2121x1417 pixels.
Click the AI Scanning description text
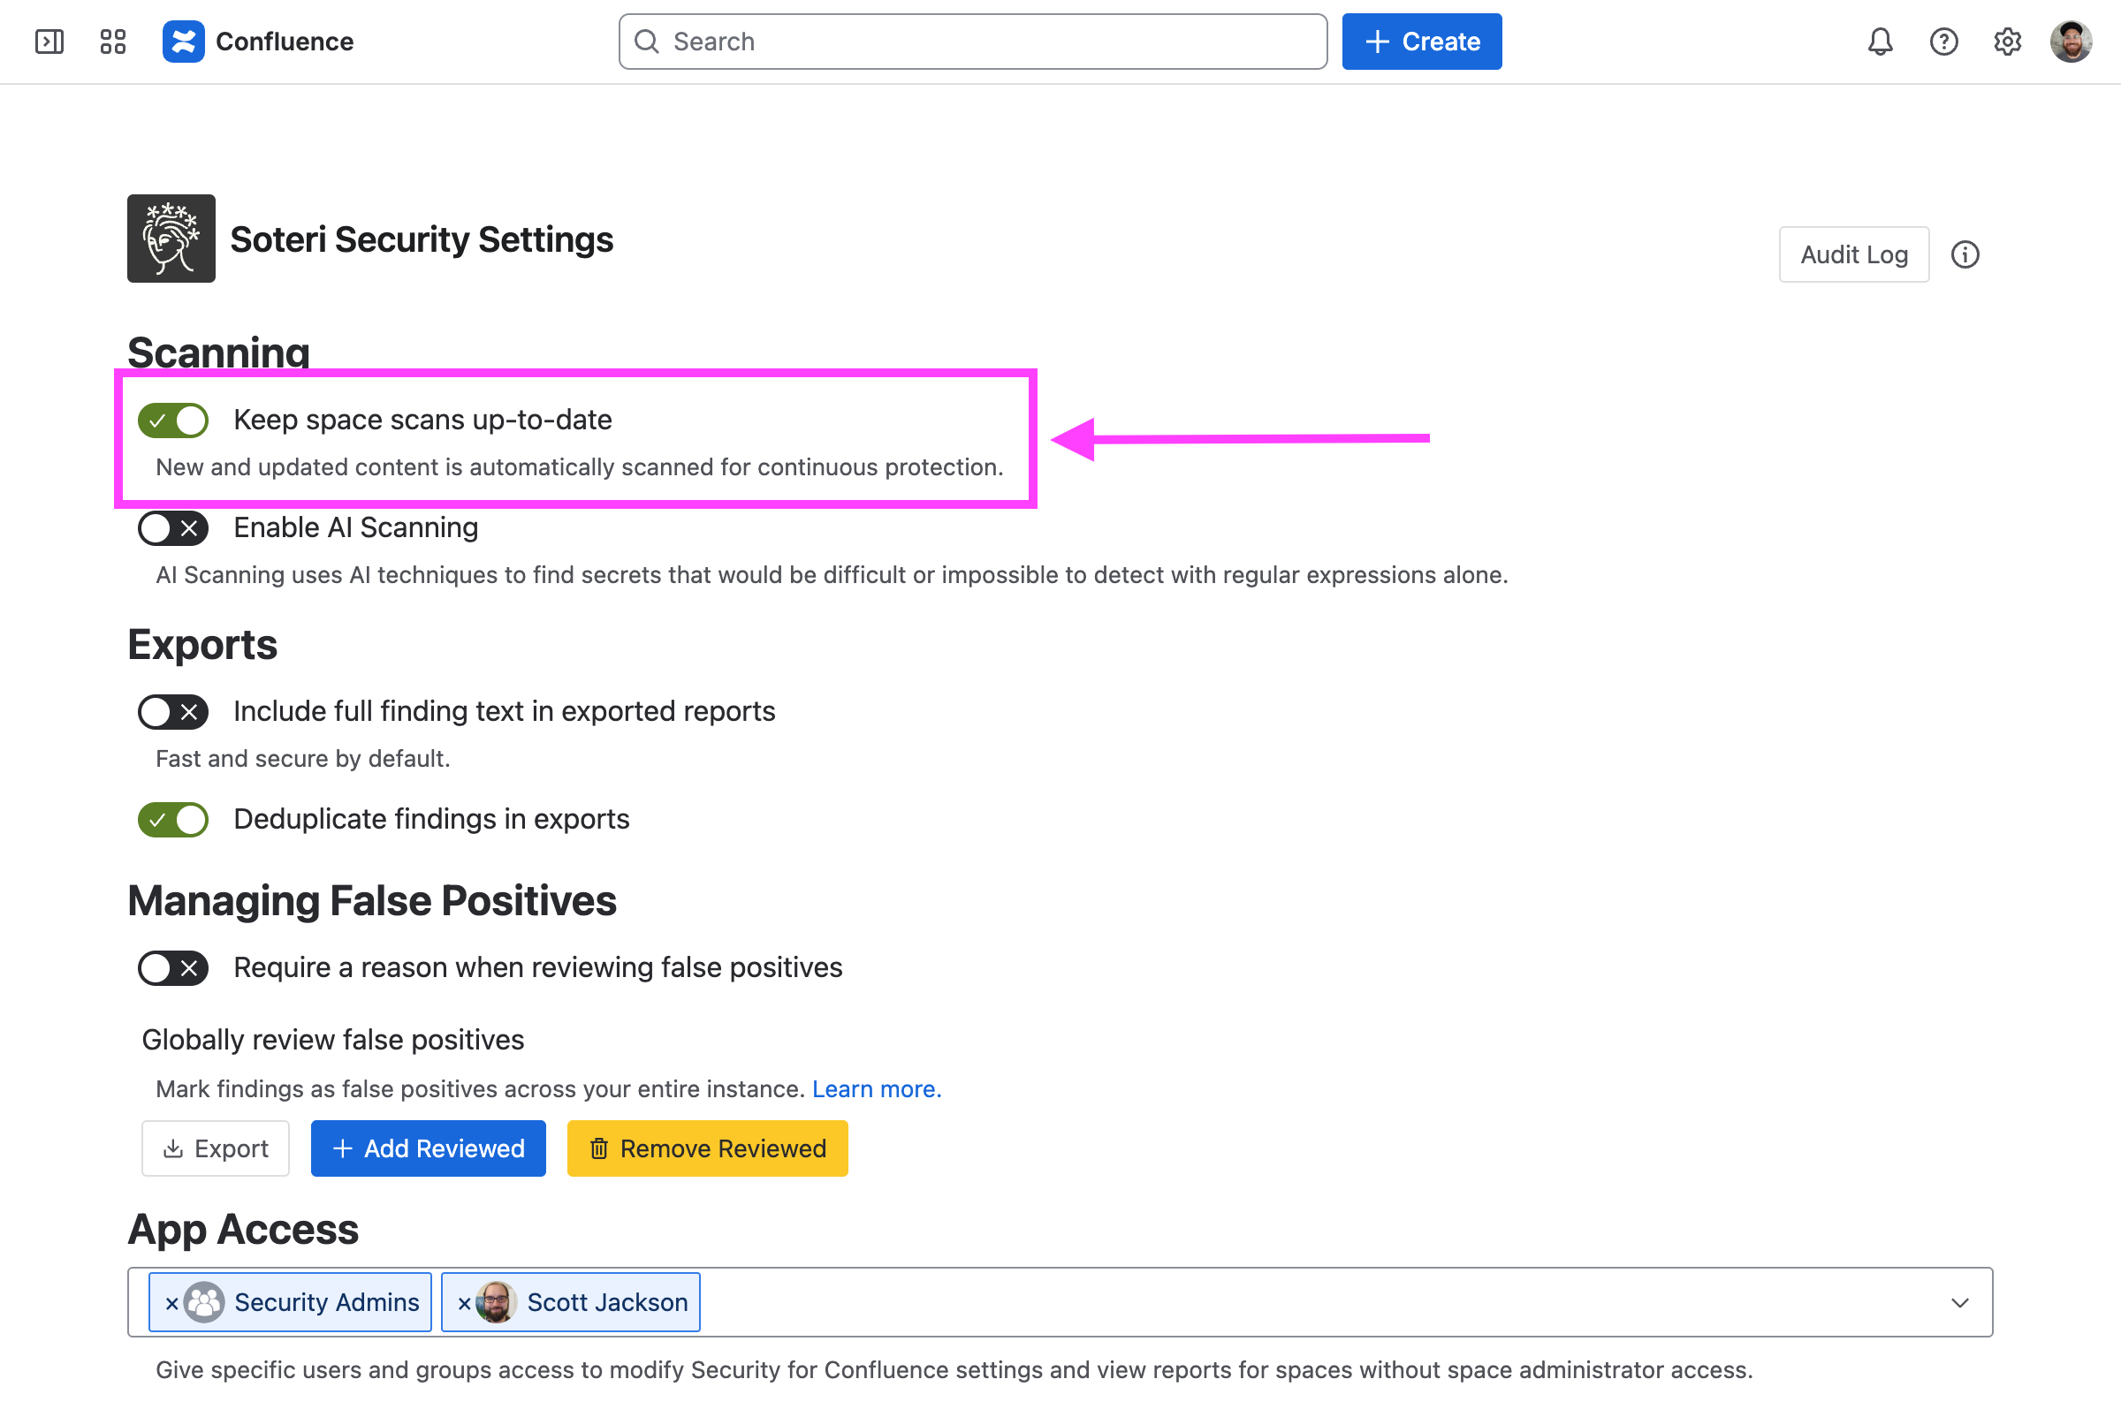click(x=832, y=576)
